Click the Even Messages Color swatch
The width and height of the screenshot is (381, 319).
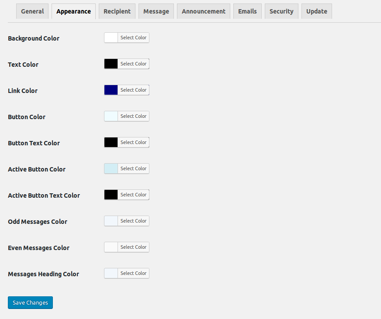(x=111, y=247)
